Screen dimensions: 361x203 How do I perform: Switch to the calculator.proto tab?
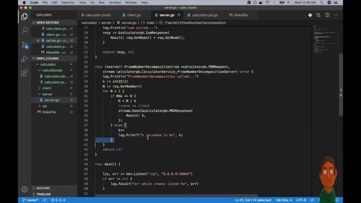click(96, 15)
